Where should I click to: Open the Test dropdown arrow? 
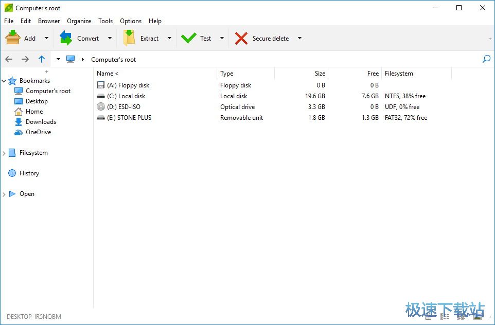pos(222,38)
